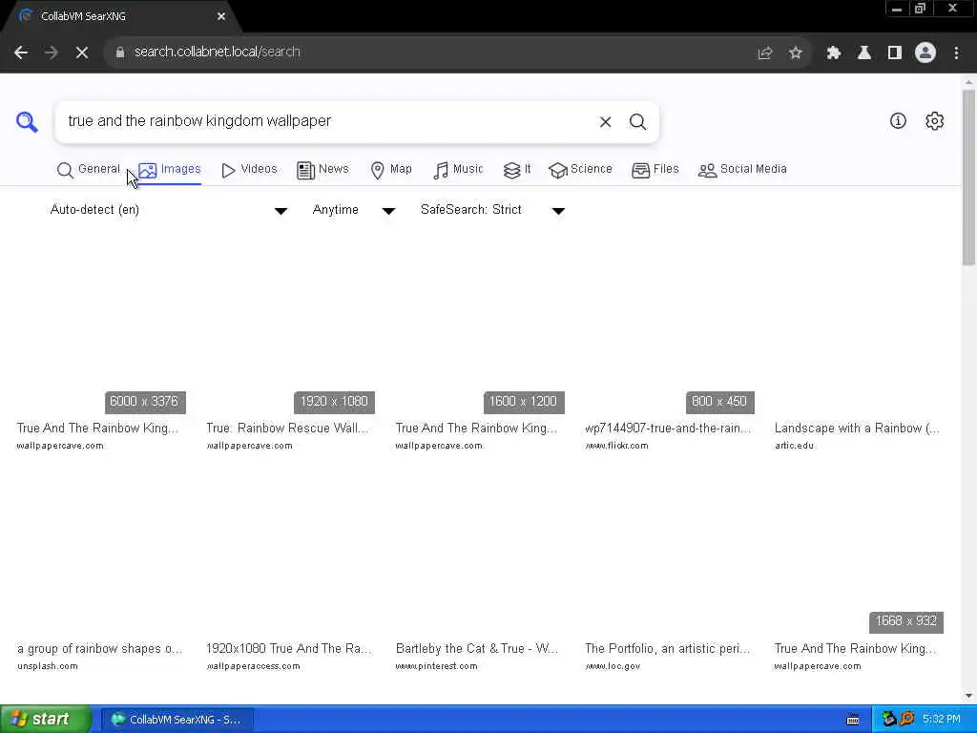Bookmark this page with star icon

(795, 53)
